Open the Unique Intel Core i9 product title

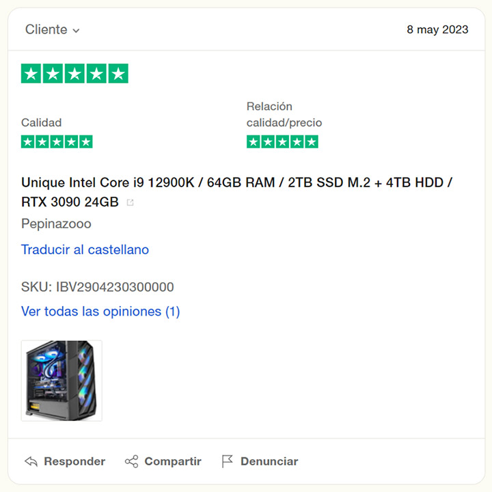click(237, 192)
